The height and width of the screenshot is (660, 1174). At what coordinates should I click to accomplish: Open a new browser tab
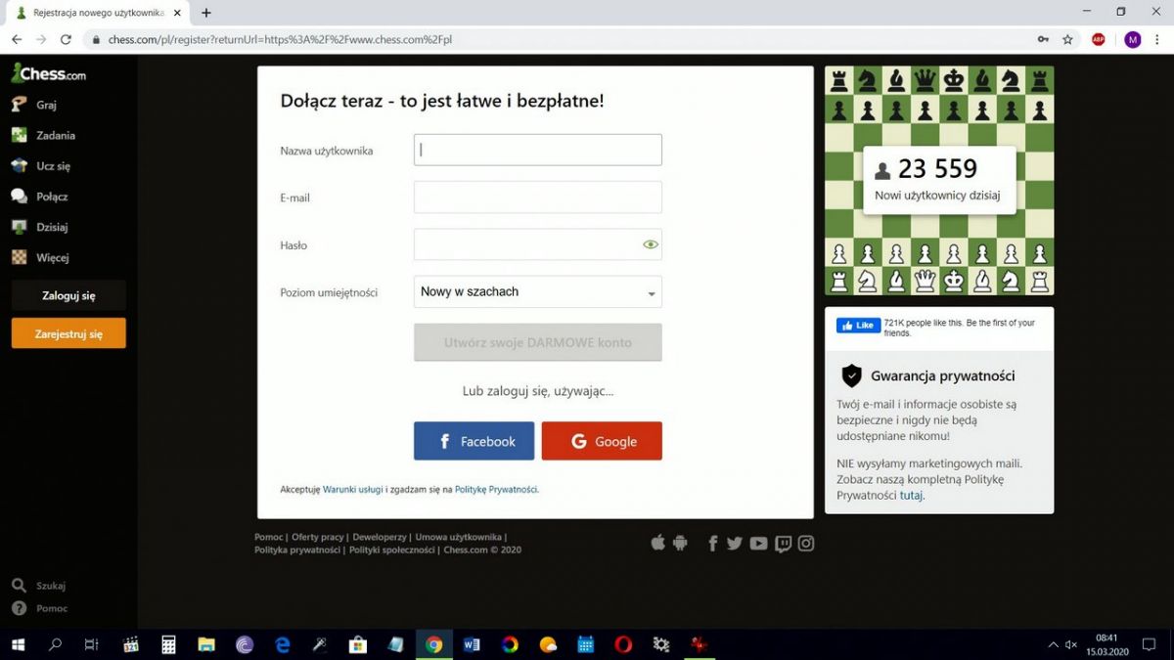[206, 13]
